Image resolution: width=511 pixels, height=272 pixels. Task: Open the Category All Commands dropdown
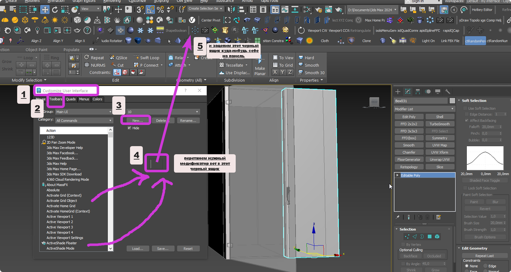point(83,120)
